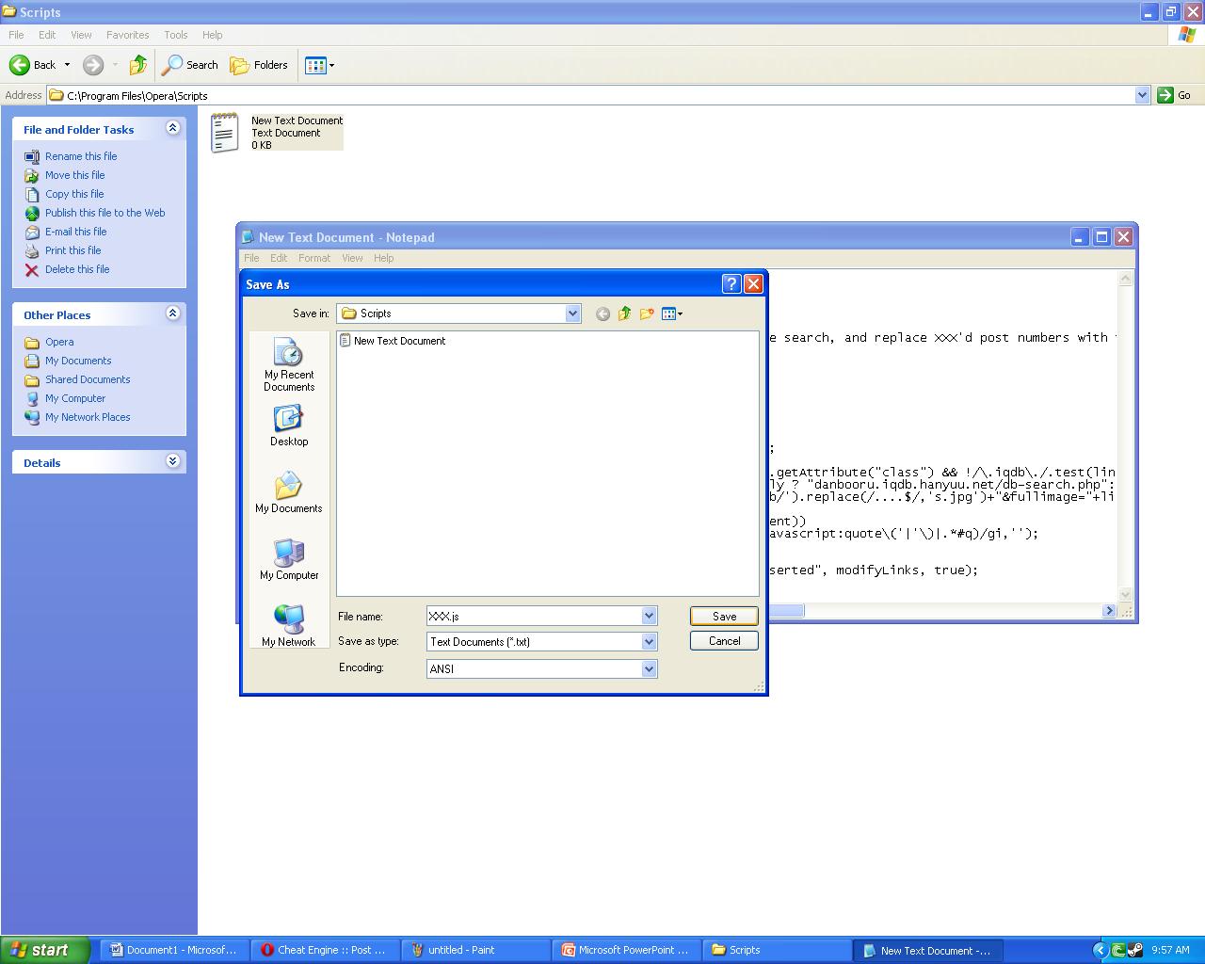Close the Save As dialog
Image resolution: width=1205 pixels, height=964 pixels.
pos(753,283)
